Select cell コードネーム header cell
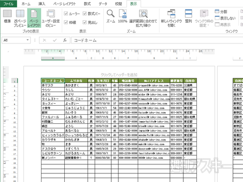243x182 pixels. tap(53, 81)
